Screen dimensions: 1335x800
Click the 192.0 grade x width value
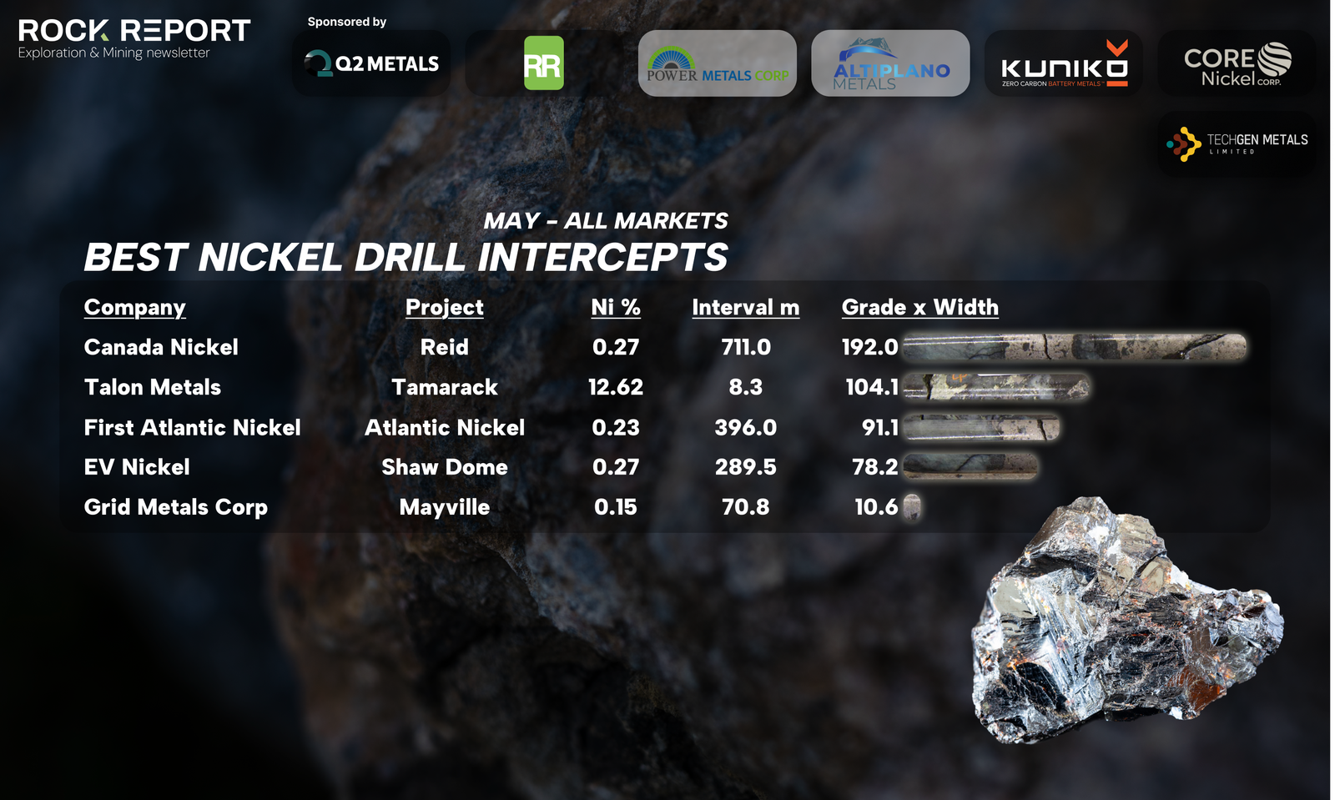coord(869,347)
